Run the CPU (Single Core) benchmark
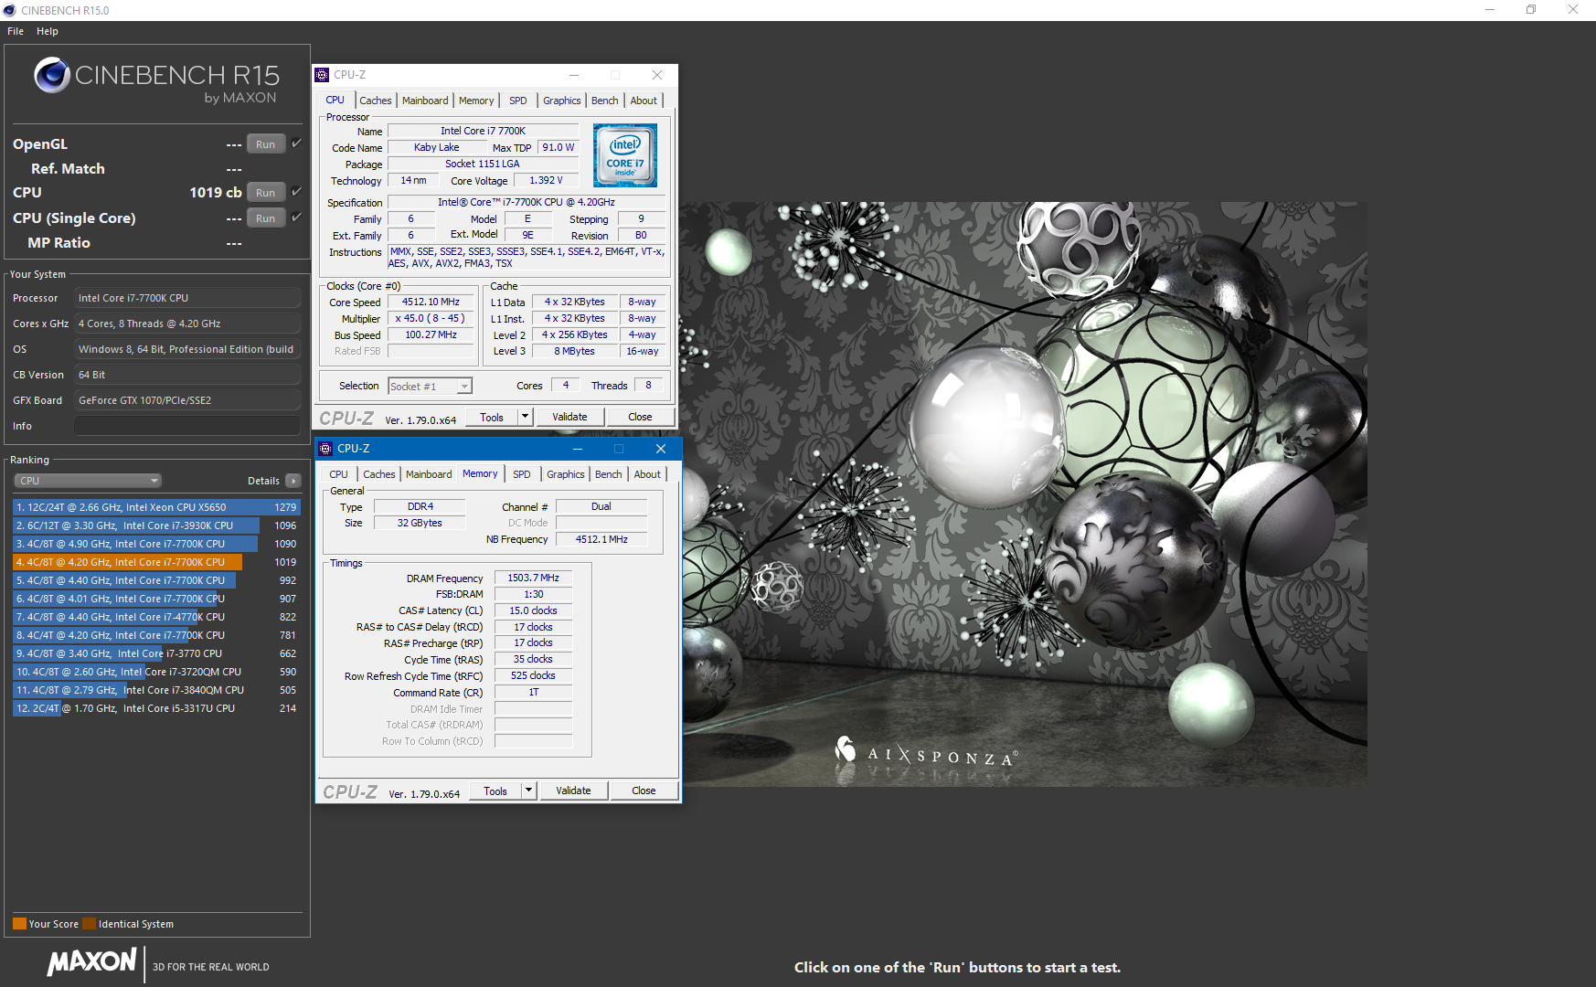1596x987 pixels. point(266,218)
